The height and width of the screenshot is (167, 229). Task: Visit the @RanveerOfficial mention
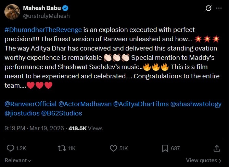pos(30,103)
